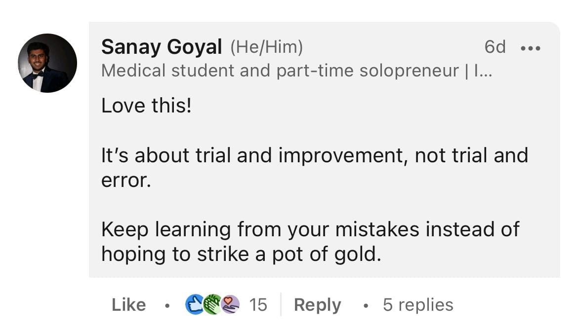
Task: Click the "Keep learning from your mistakes" line
Action: (310, 230)
